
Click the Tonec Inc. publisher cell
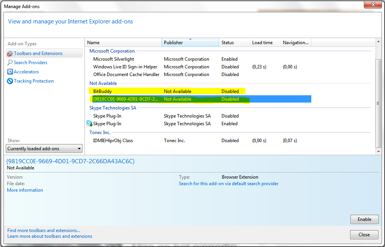[x=174, y=140]
